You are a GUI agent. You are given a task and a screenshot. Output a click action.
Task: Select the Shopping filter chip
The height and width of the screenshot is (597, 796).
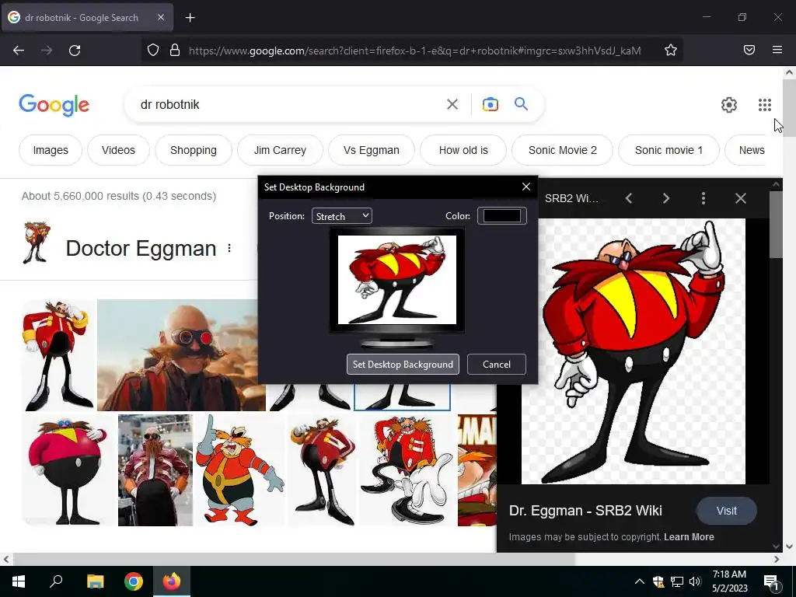tap(194, 150)
